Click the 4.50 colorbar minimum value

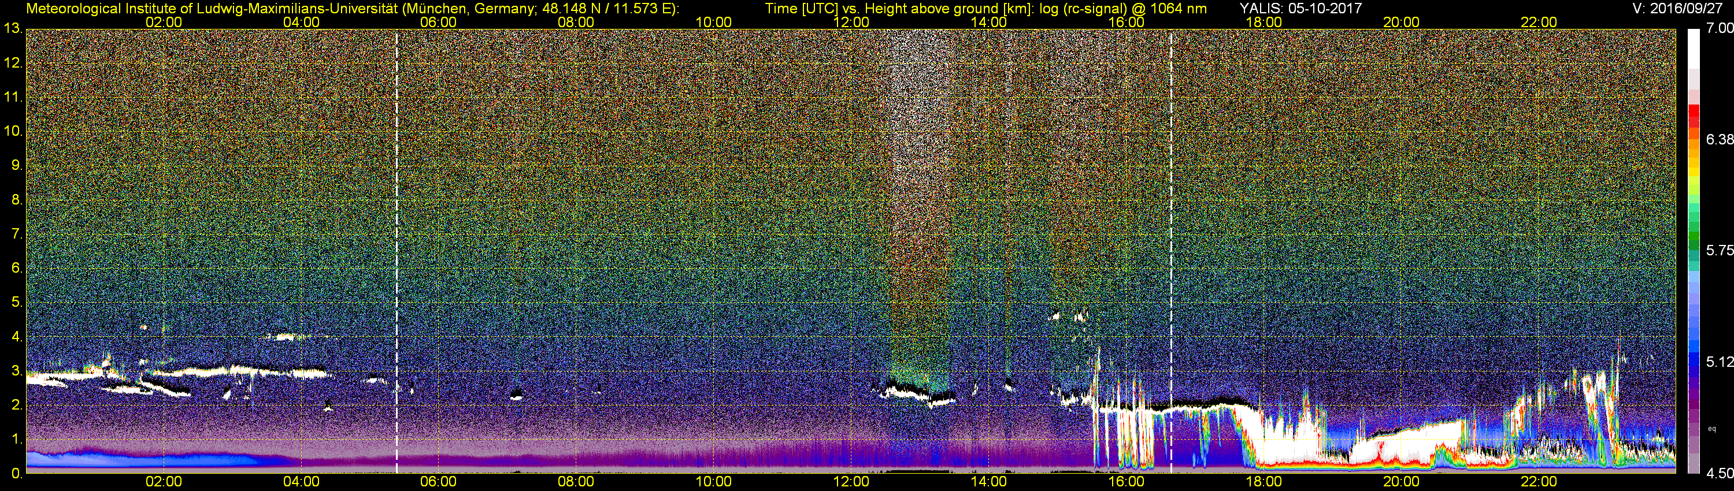click(1720, 473)
